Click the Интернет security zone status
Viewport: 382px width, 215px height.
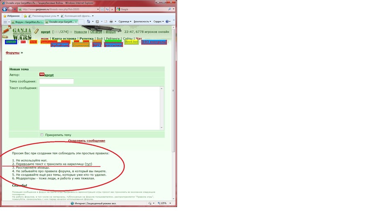(93, 203)
